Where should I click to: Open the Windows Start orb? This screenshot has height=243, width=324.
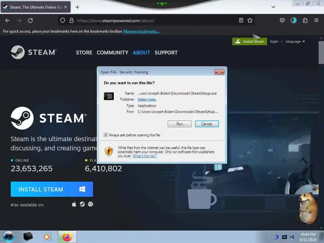pyautogui.click(x=9, y=237)
